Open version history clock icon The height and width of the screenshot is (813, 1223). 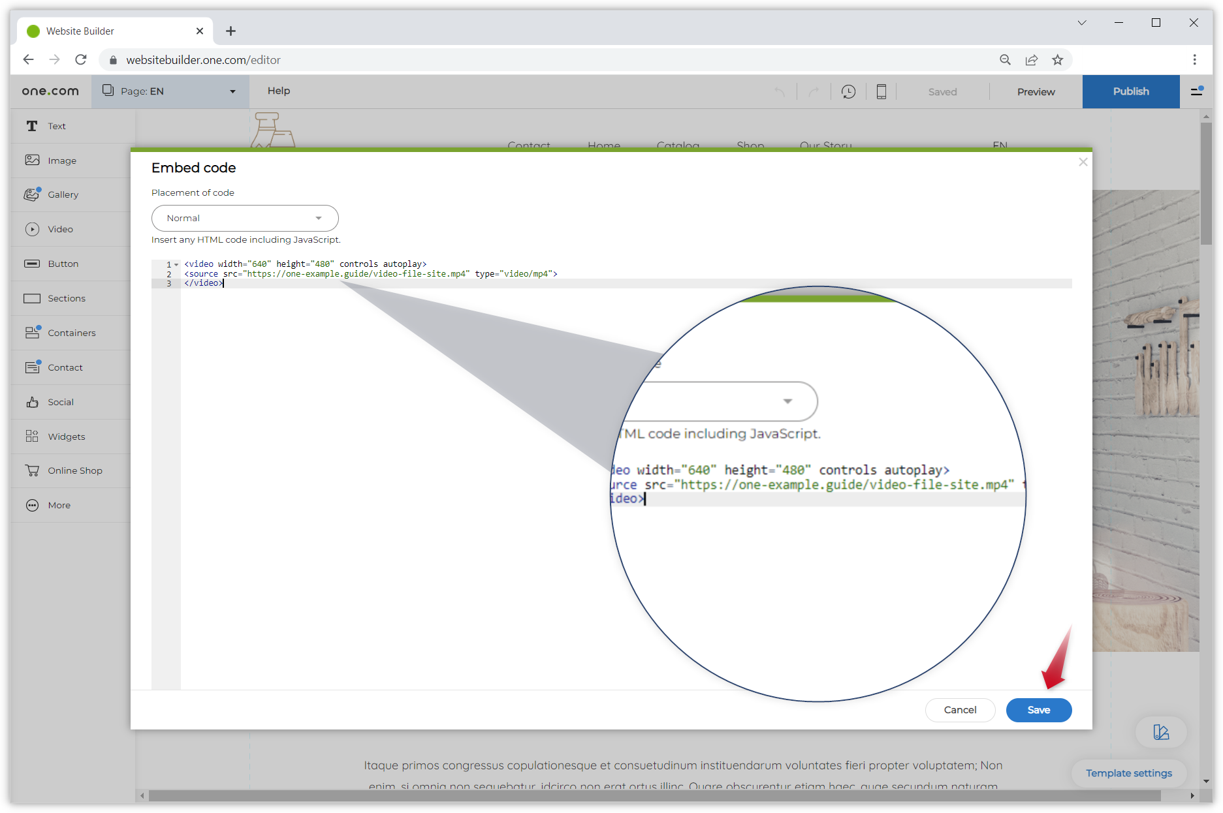click(848, 91)
